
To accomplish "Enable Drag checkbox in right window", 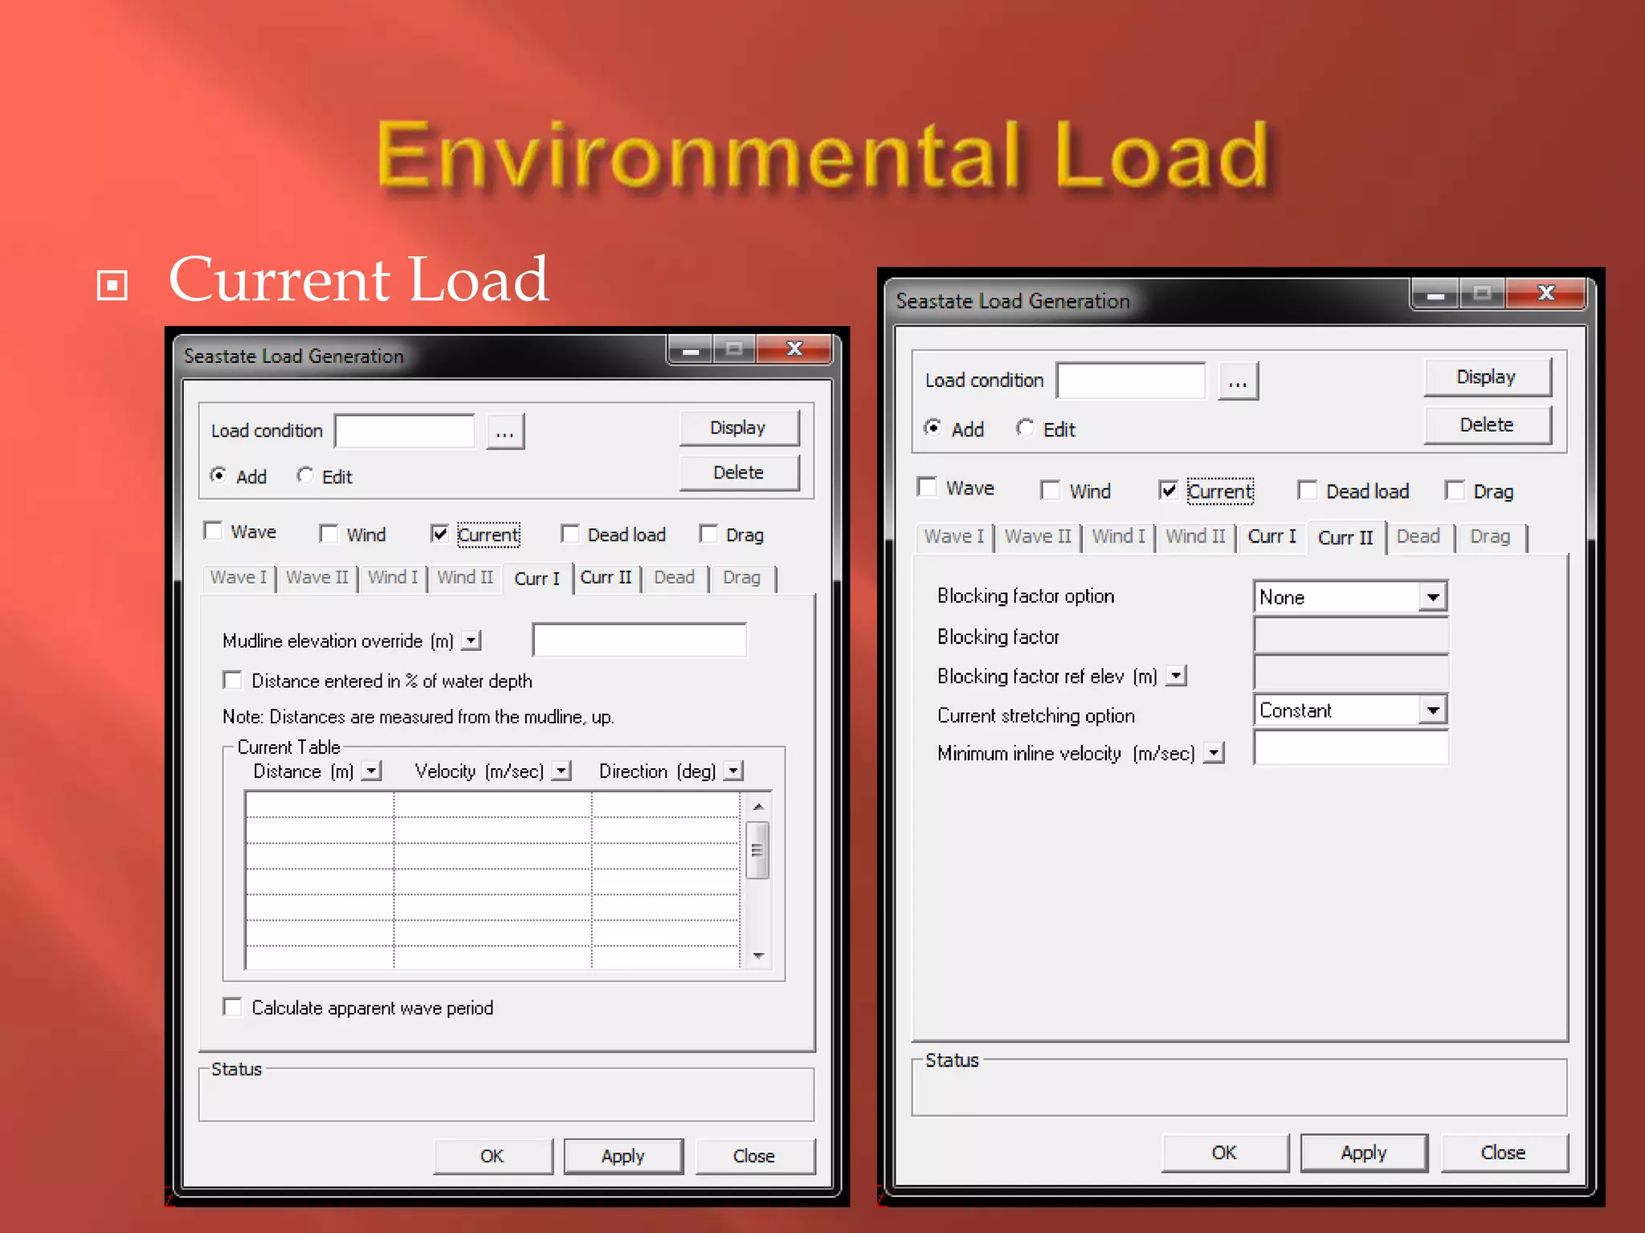I will point(1455,490).
